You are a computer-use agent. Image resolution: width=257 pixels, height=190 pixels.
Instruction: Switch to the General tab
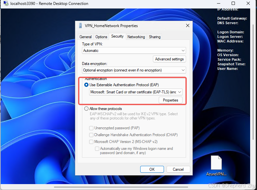click(85, 37)
